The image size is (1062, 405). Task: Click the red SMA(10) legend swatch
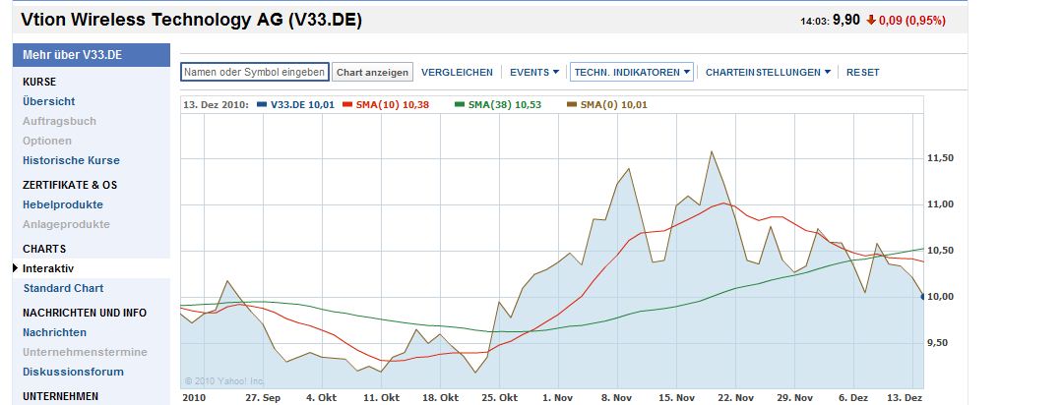pos(347,105)
